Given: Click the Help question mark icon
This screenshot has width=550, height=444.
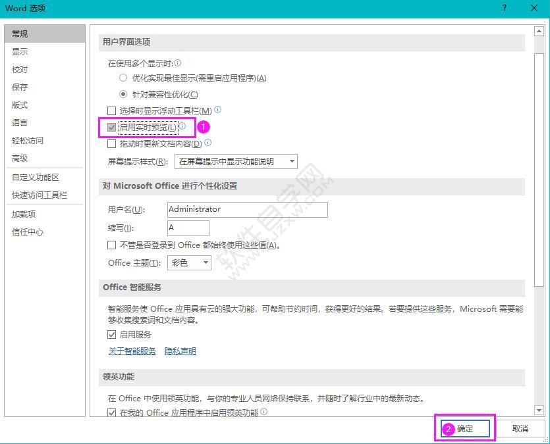Looking at the screenshot, I should click(x=504, y=9).
